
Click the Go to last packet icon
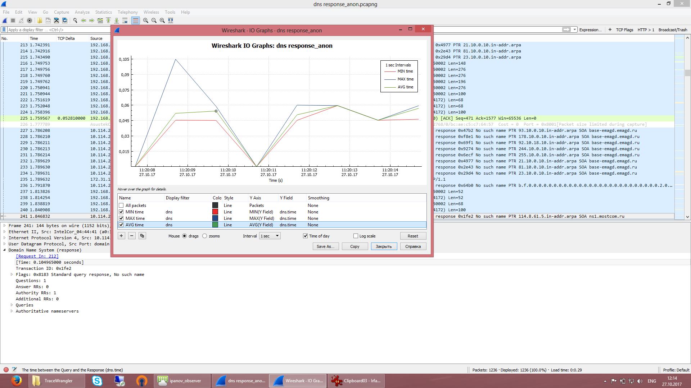(117, 20)
